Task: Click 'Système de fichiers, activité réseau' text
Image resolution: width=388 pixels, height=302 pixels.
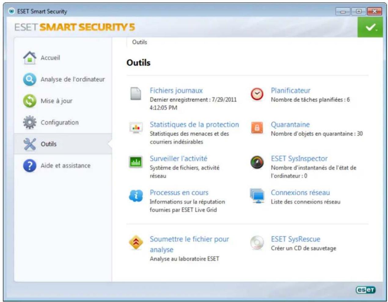Action: pos(185,172)
